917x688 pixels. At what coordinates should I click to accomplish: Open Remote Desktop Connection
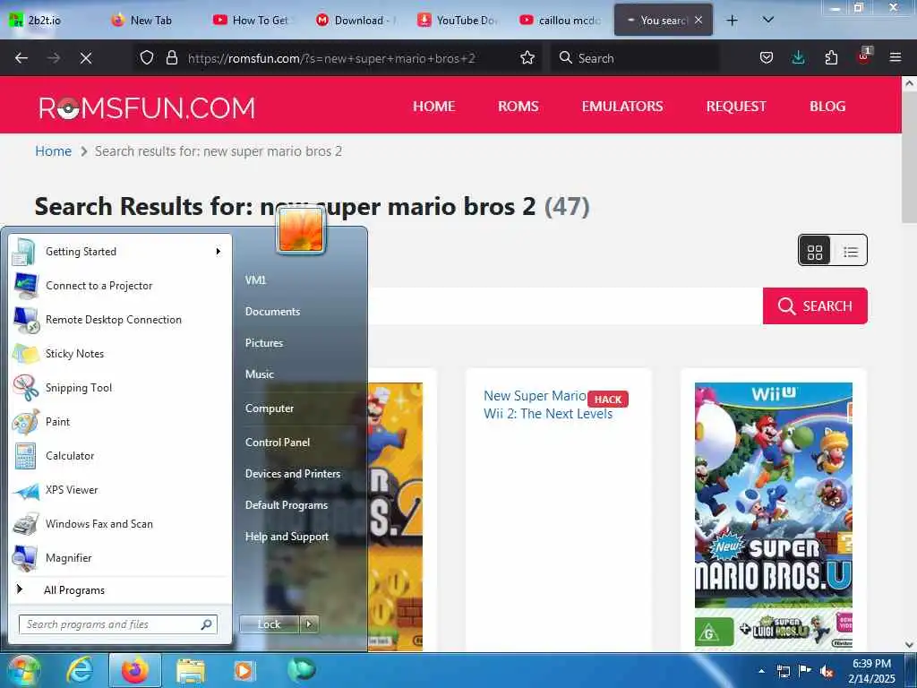tap(121, 320)
